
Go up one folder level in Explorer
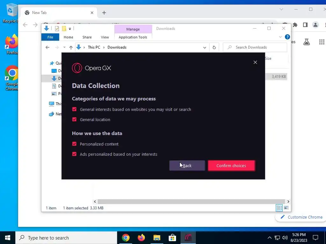click(x=71, y=48)
